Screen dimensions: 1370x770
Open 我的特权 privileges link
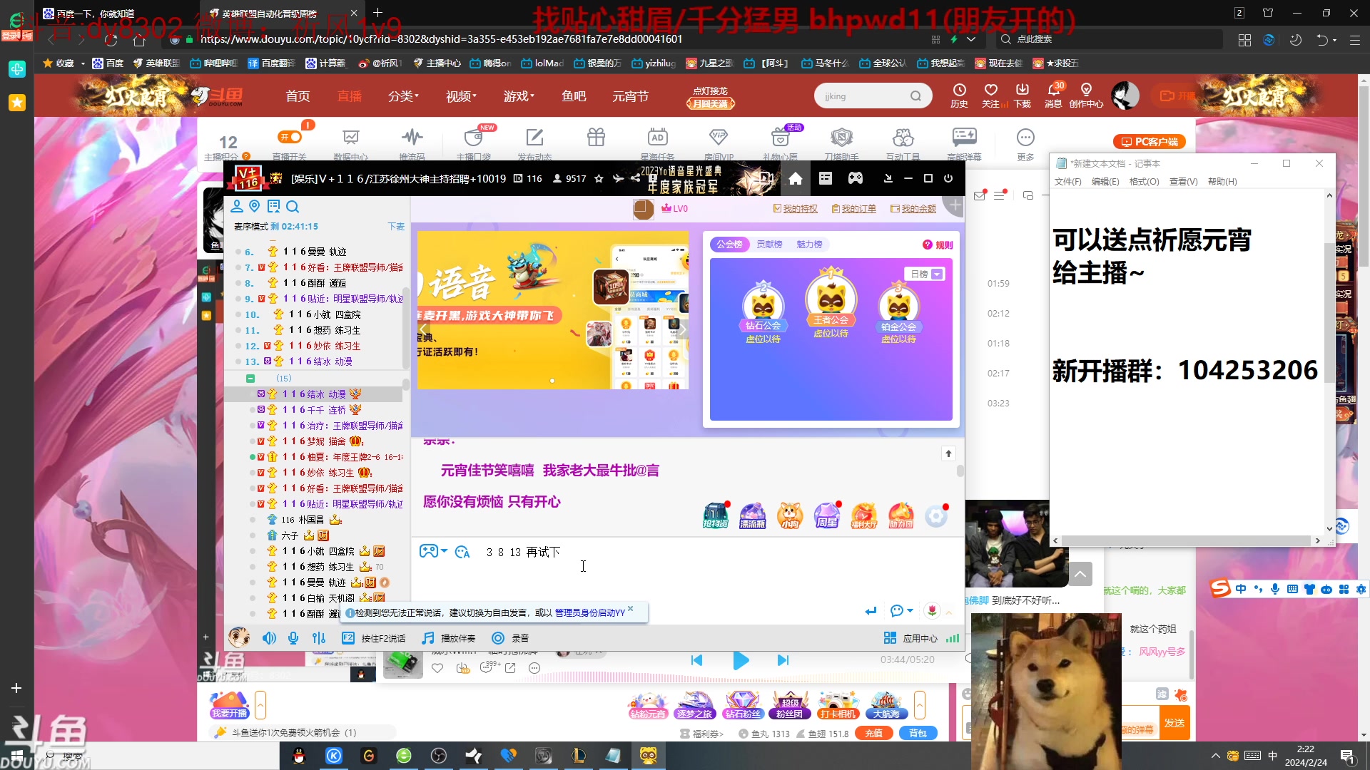pos(796,209)
